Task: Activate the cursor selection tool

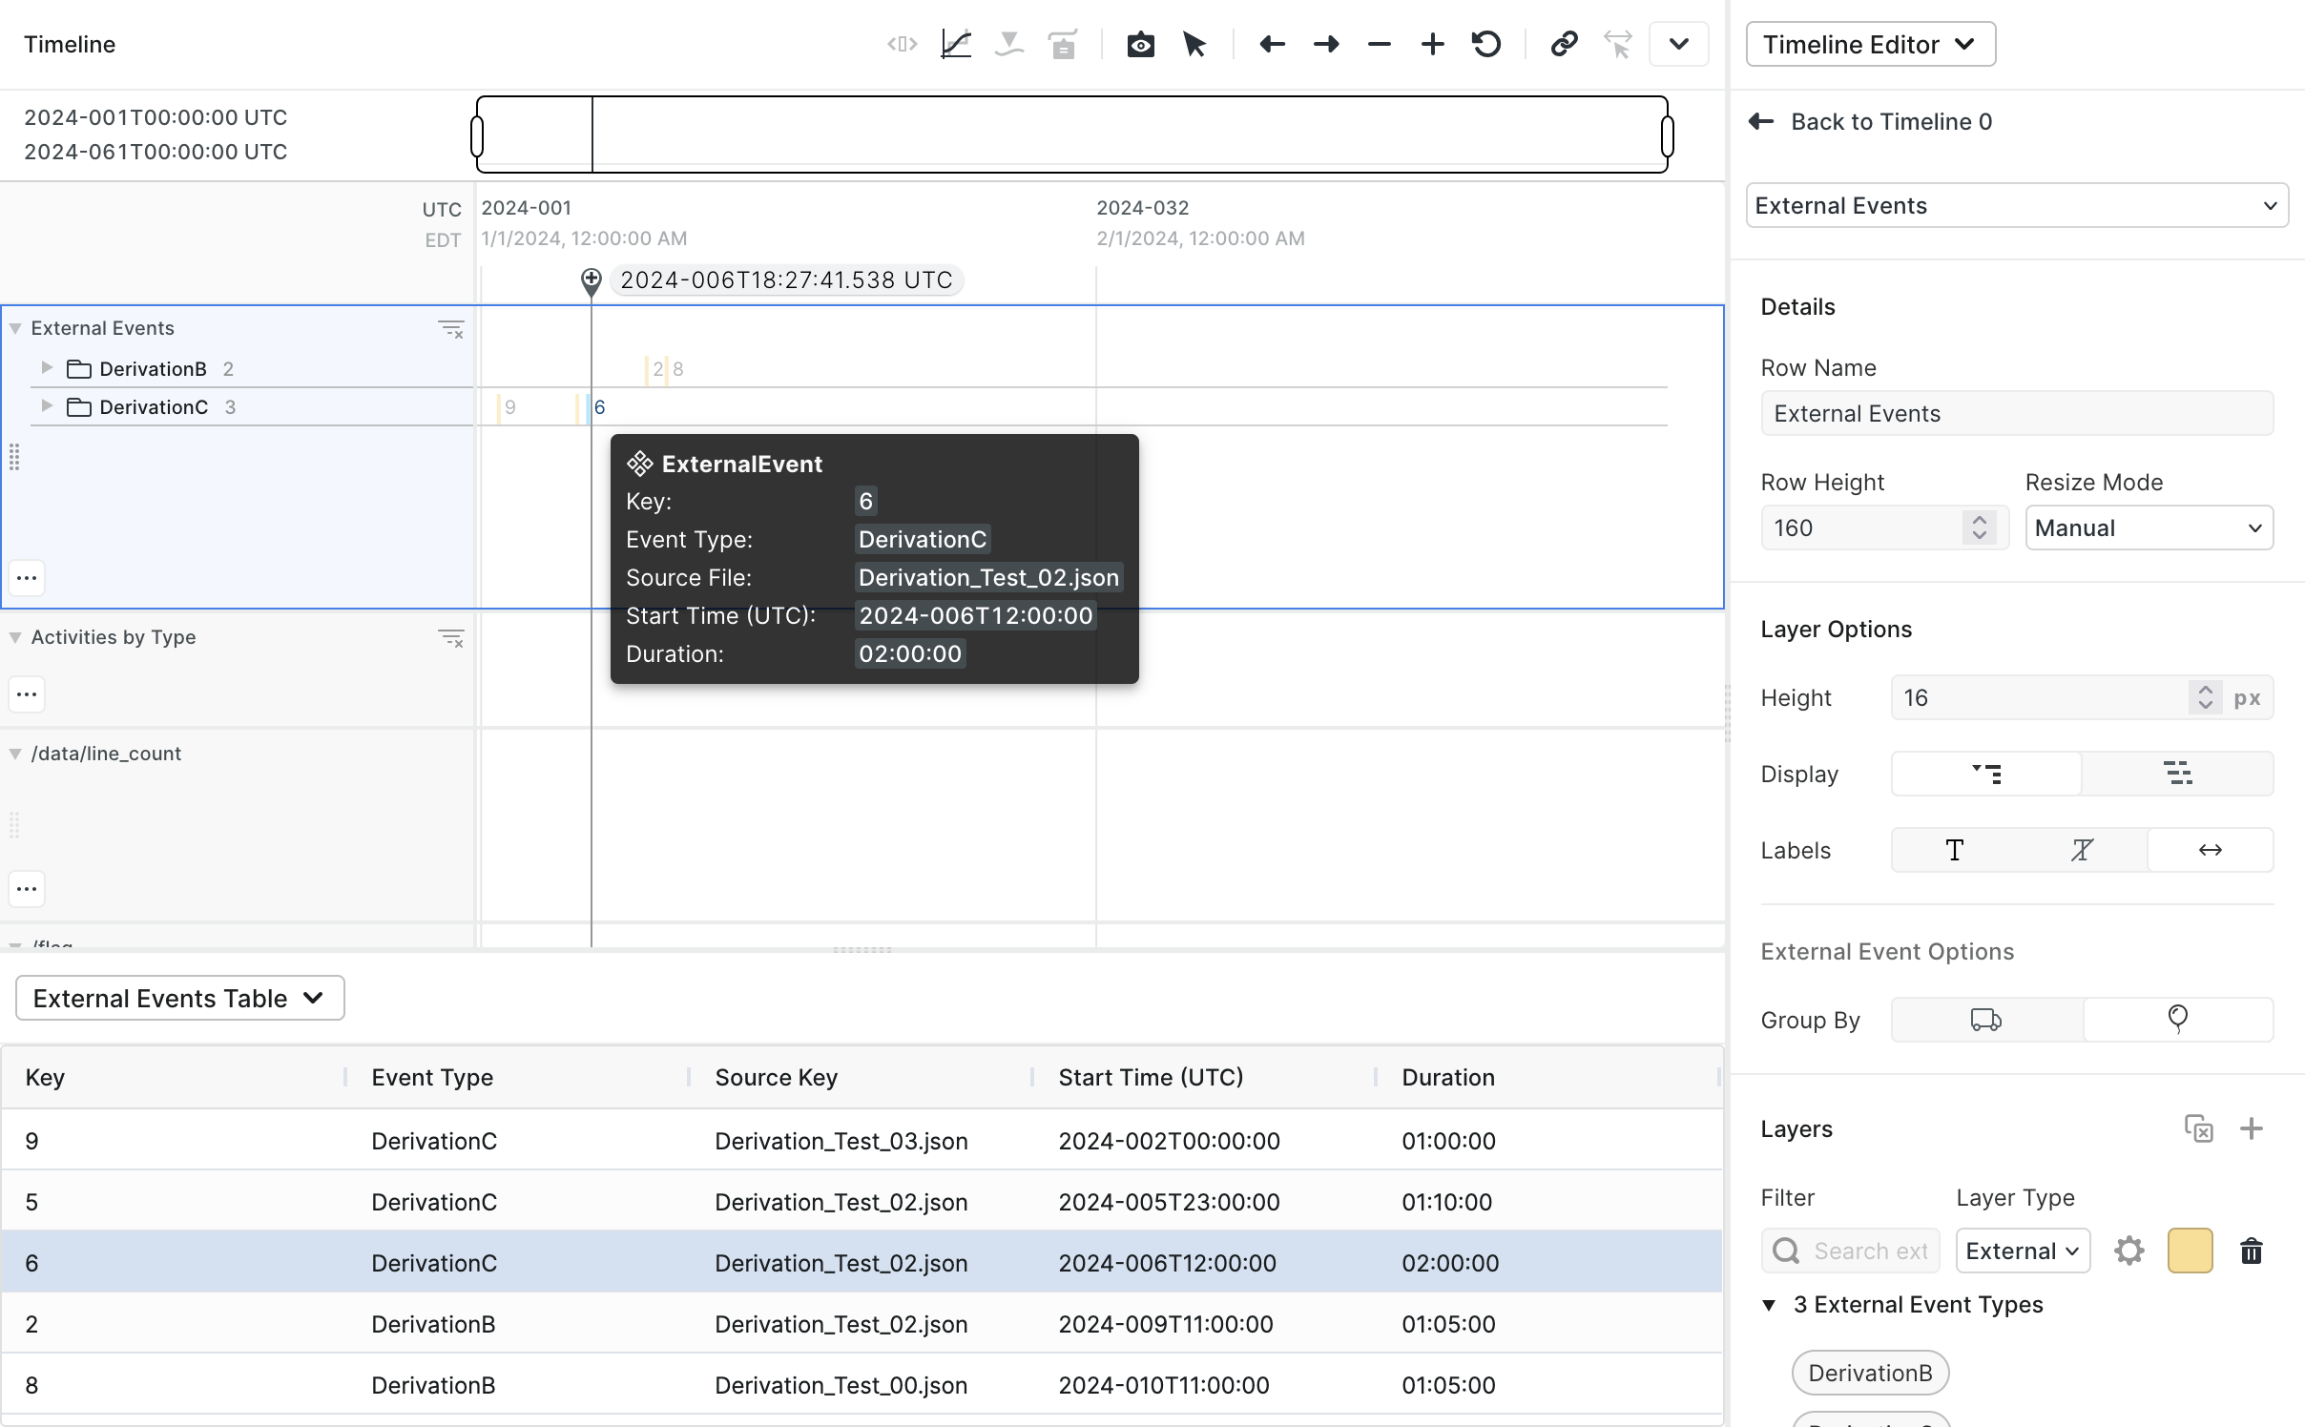Action: click(x=1195, y=44)
